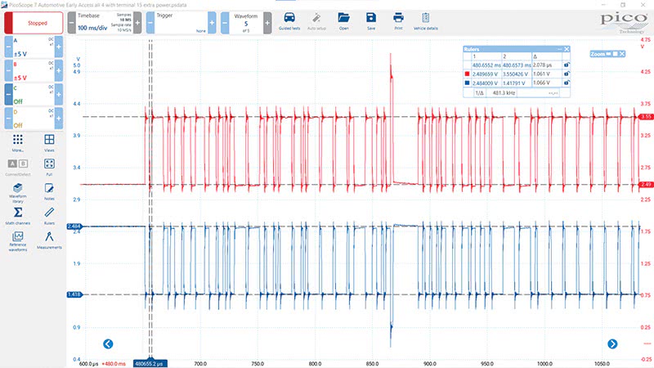Open a file with the Open folder icon

tap(343, 21)
